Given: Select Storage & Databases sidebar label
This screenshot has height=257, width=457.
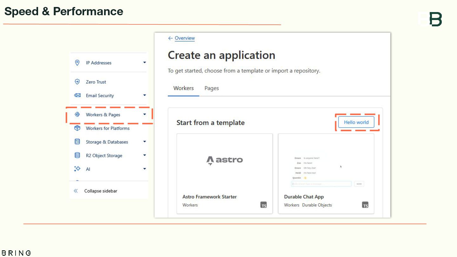Looking at the screenshot, I should pyautogui.click(x=107, y=142).
